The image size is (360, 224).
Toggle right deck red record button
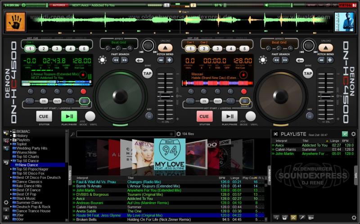(x=244, y=92)
